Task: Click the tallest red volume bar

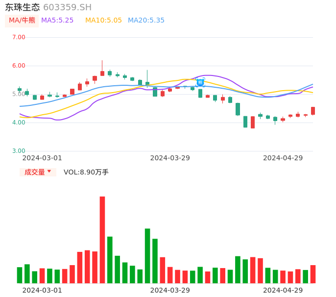Action: [102, 240]
